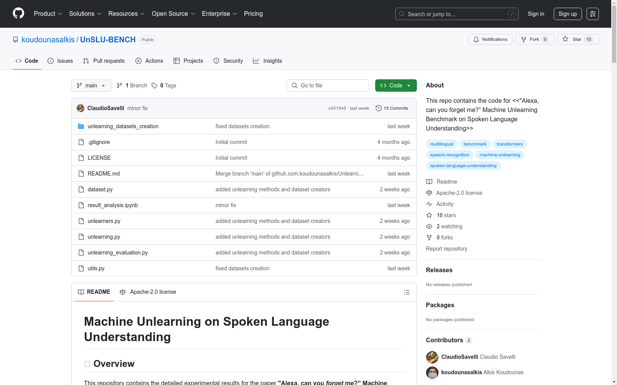Click the file icon beside unlearning.py
617x385 pixels.
pyautogui.click(x=81, y=237)
